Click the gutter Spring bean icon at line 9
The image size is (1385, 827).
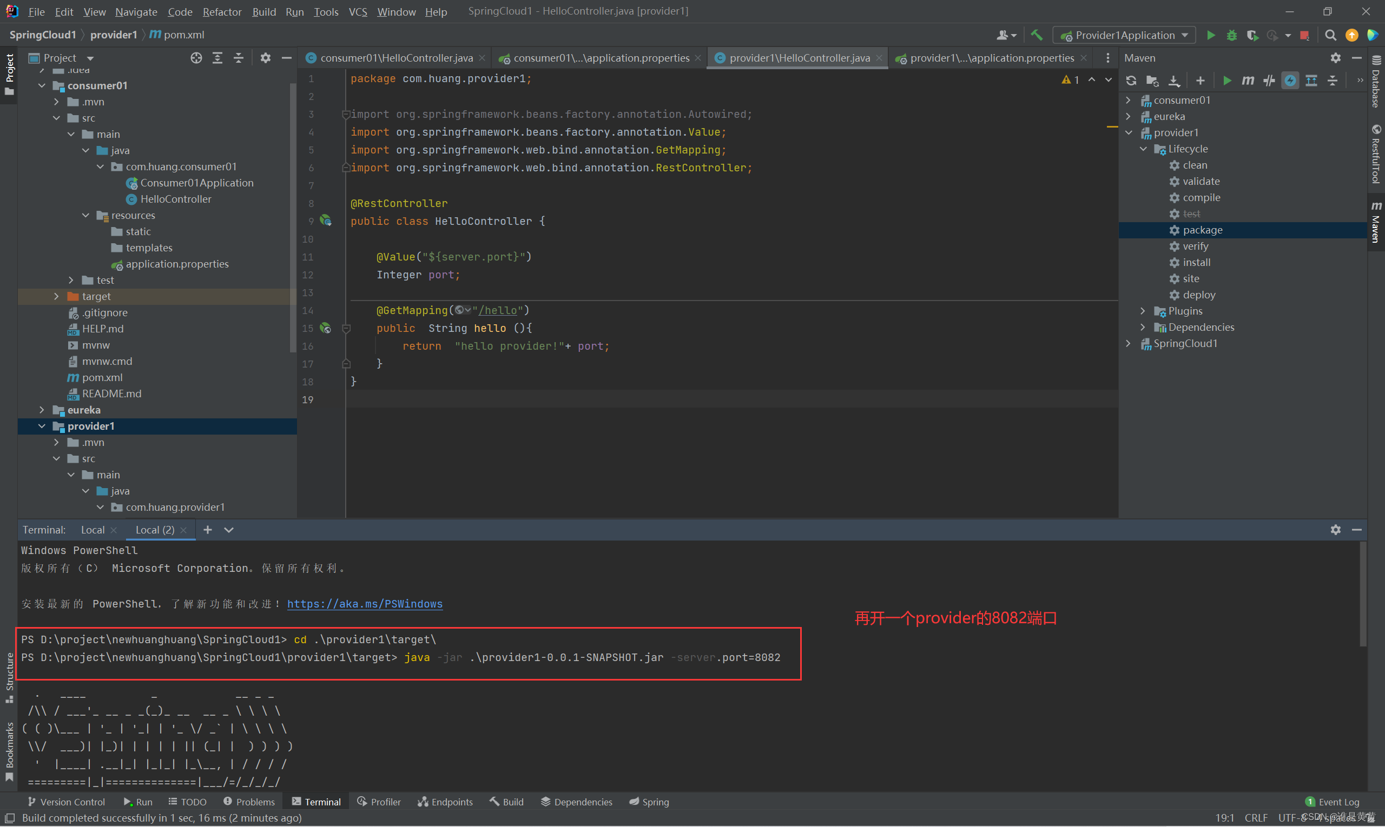point(326,221)
